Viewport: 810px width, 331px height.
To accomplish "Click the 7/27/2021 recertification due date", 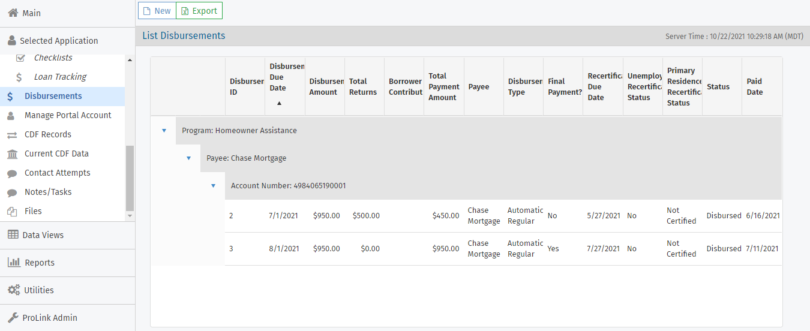I will click(x=604, y=249).
